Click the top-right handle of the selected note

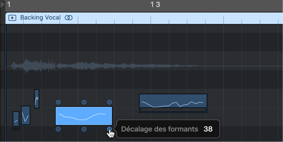click(109, 102)
